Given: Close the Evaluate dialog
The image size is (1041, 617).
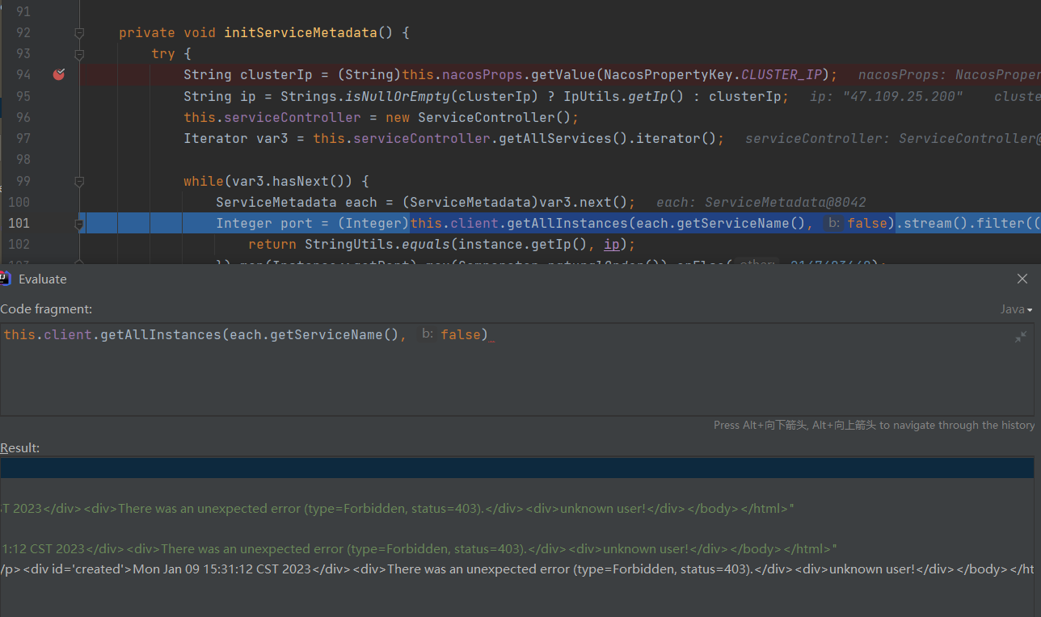Looking at the screenshot, I should click(x=1022, y=279).
